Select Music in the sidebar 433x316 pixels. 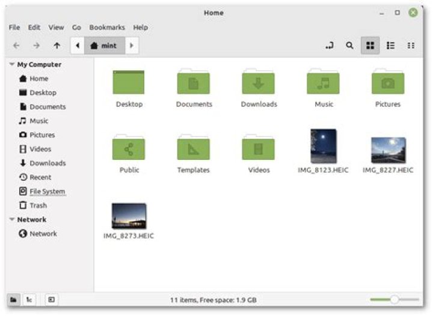(x=34, y=121)
